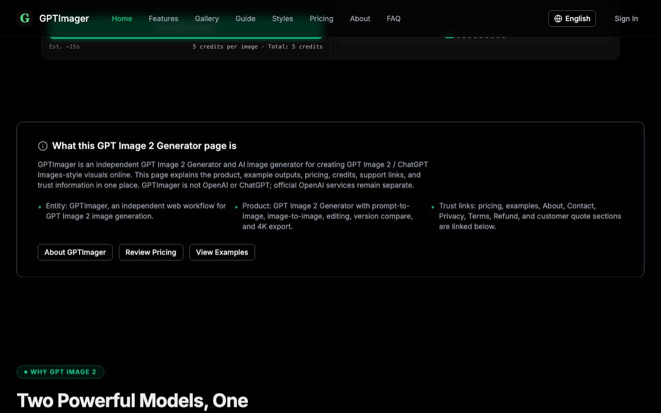Click heading "What this GPT Image 2 Generator page is"
This screenshot has width=661, height=413.
[144, 146]
